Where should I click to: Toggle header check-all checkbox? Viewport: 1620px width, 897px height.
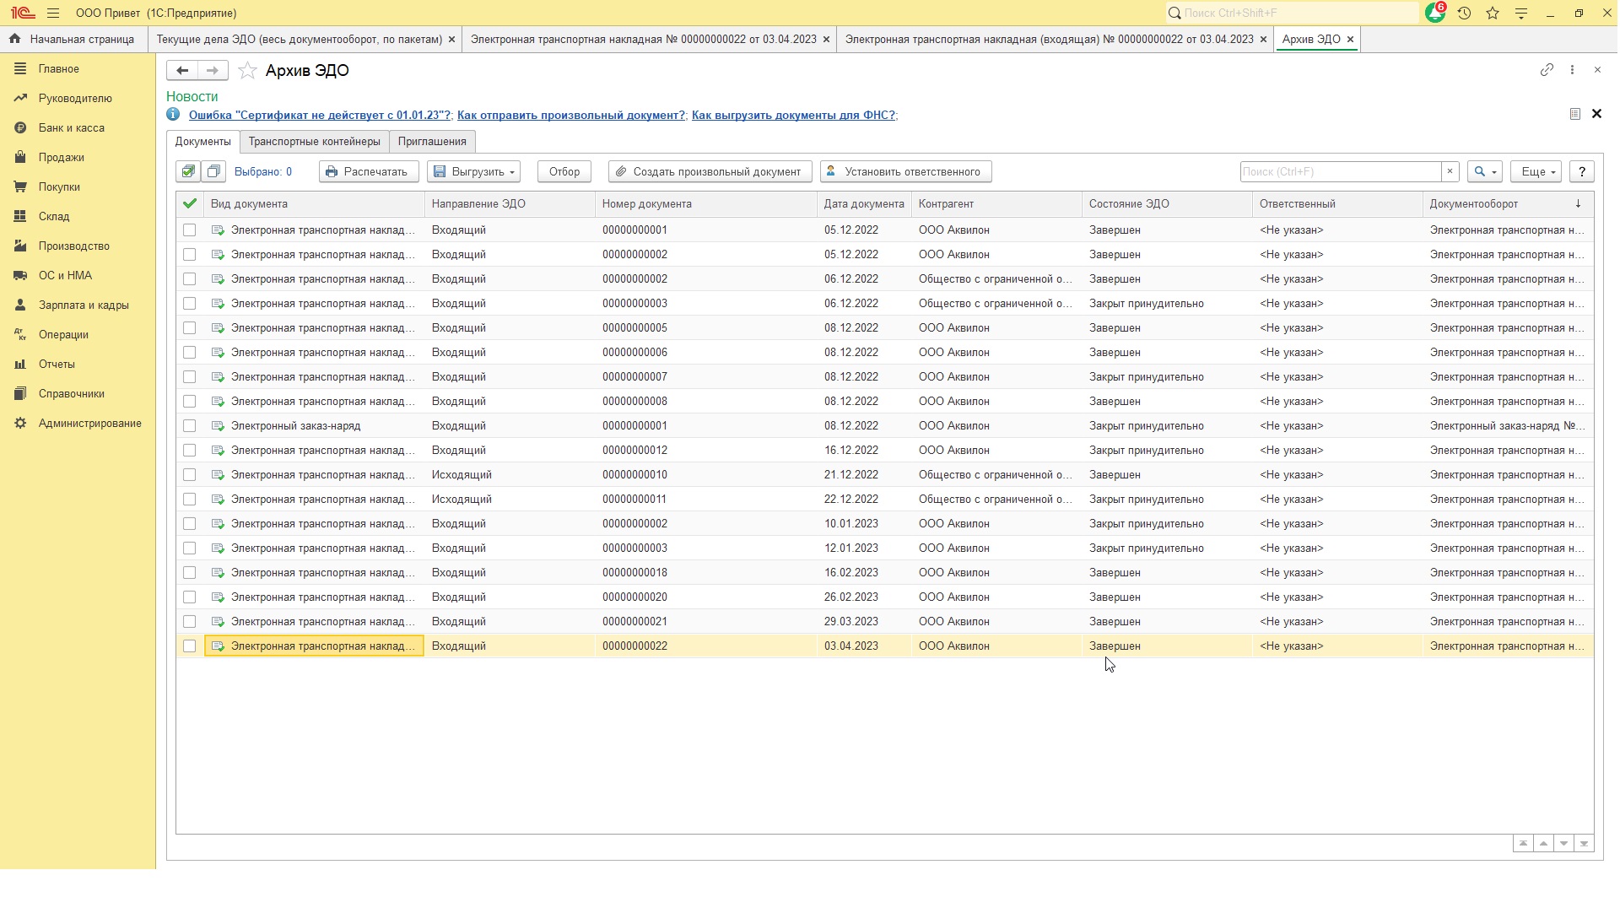[189, 203]
